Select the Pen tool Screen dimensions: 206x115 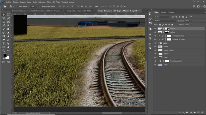pyautogui.click(x=8, y=40)
